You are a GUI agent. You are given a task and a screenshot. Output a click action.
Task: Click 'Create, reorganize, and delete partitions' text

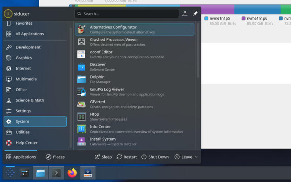pyautogui.click(x=121, y=107)
